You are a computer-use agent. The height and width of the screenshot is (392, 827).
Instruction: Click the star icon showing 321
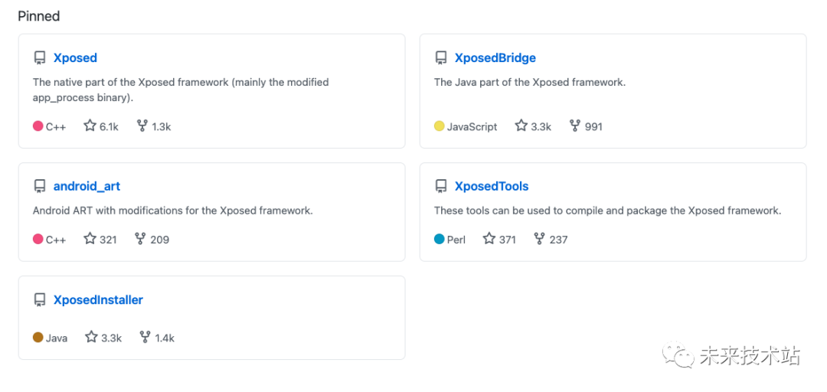tap(90, 239)
